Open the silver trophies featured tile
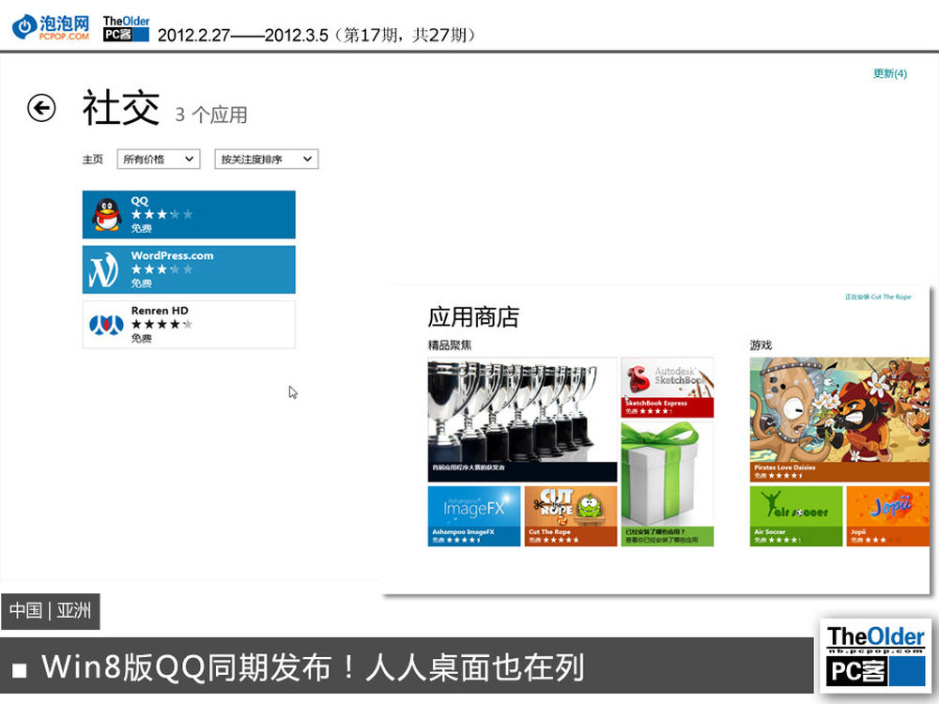The width and height of the screenshot is (939, 704). click(x=522, y=420)
